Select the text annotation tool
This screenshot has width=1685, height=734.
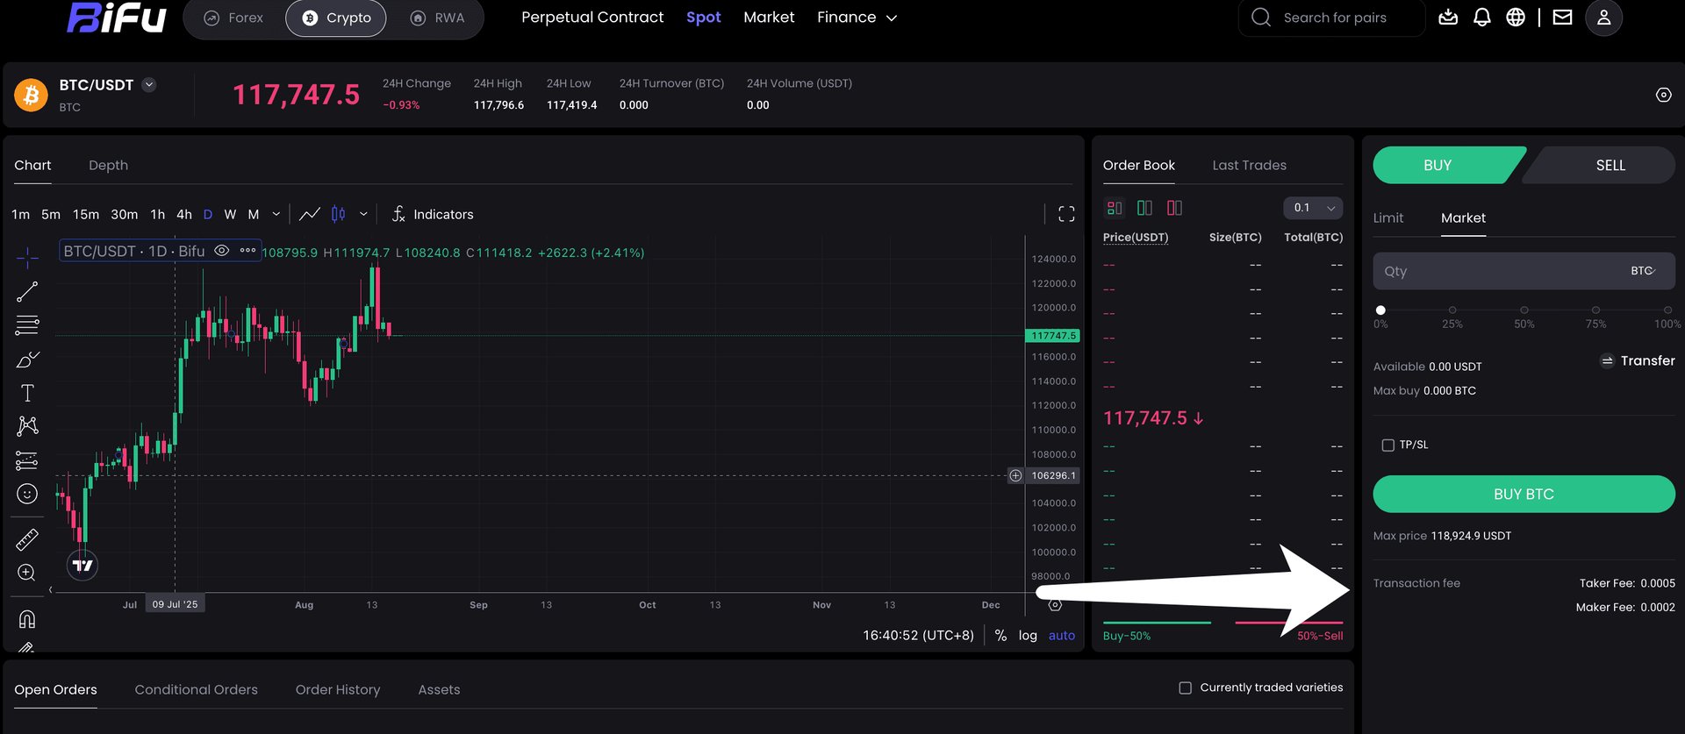point(27,393)
